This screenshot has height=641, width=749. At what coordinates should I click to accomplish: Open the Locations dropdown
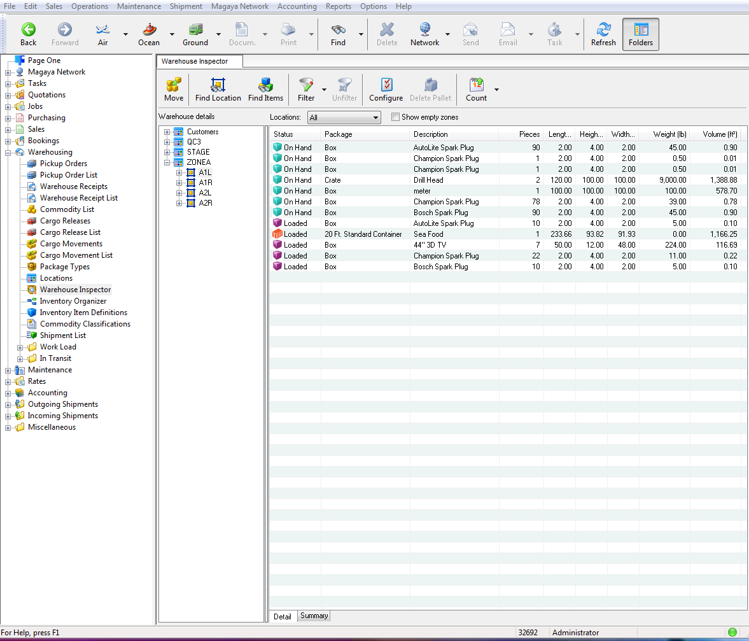[x=344, y=118]
